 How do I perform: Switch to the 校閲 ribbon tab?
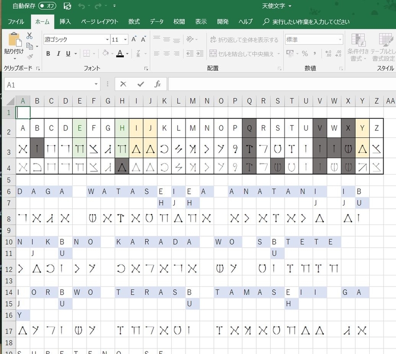point(179,22)
